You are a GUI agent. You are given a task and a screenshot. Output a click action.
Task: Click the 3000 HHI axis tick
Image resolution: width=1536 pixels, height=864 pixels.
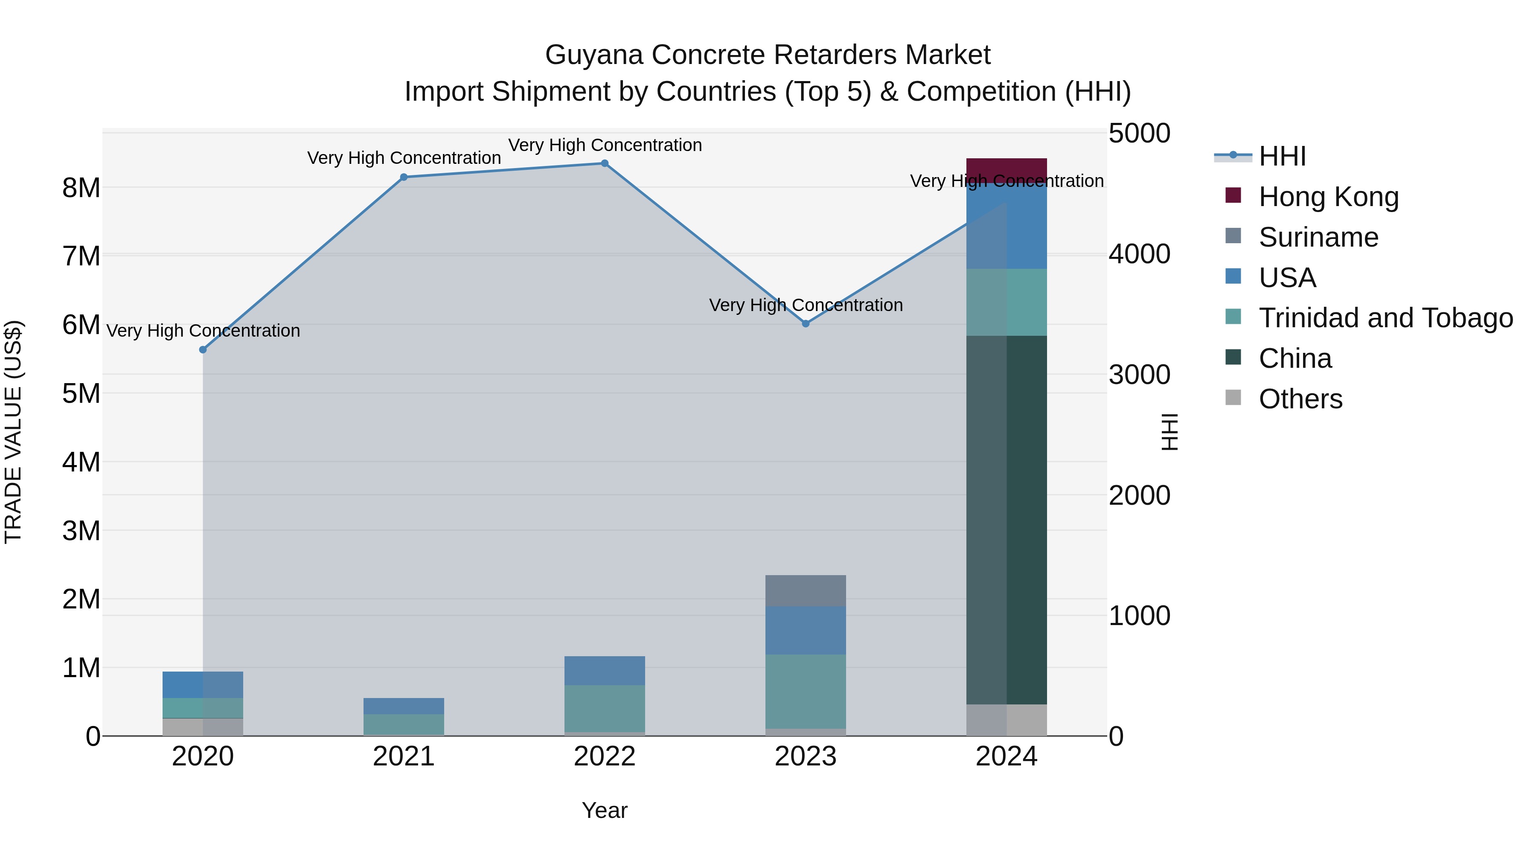tap(1140, 375)
